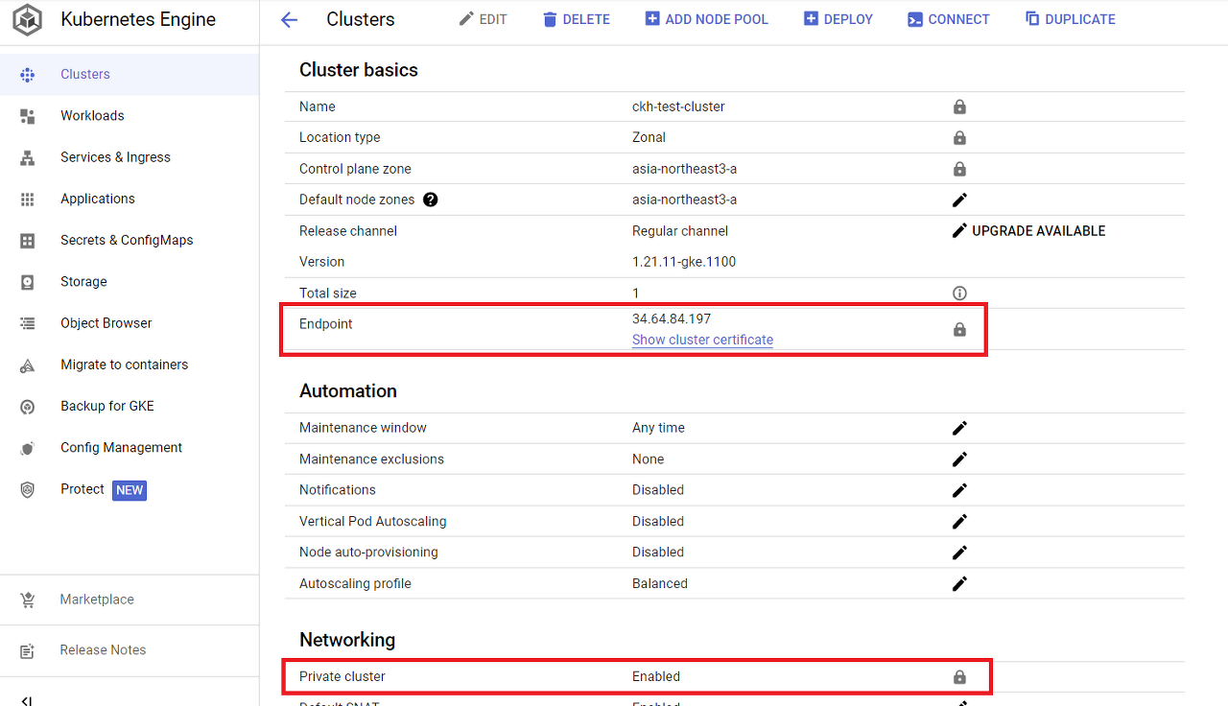Open Applications in the sidebar
The width and height of the screenshot is (1228, 706).
pyautogui.click(x=130, y=199)
